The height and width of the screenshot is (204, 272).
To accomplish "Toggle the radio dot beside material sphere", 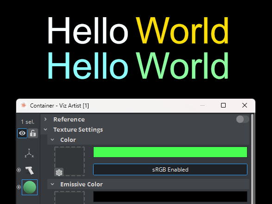I will [19, 187].
